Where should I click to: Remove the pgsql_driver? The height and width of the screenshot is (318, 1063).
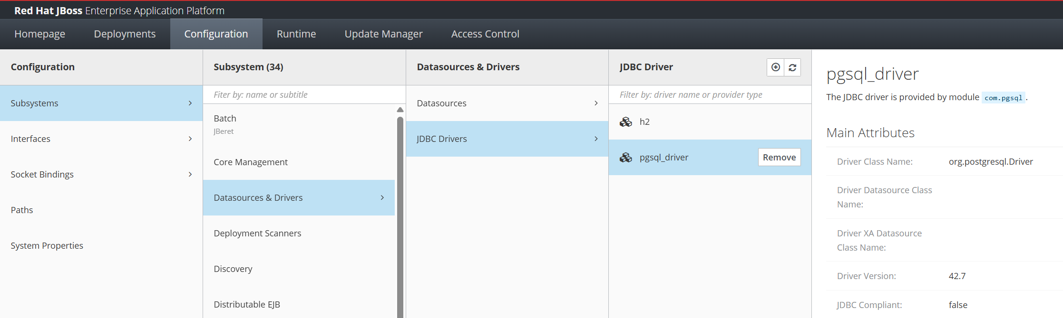779,157
